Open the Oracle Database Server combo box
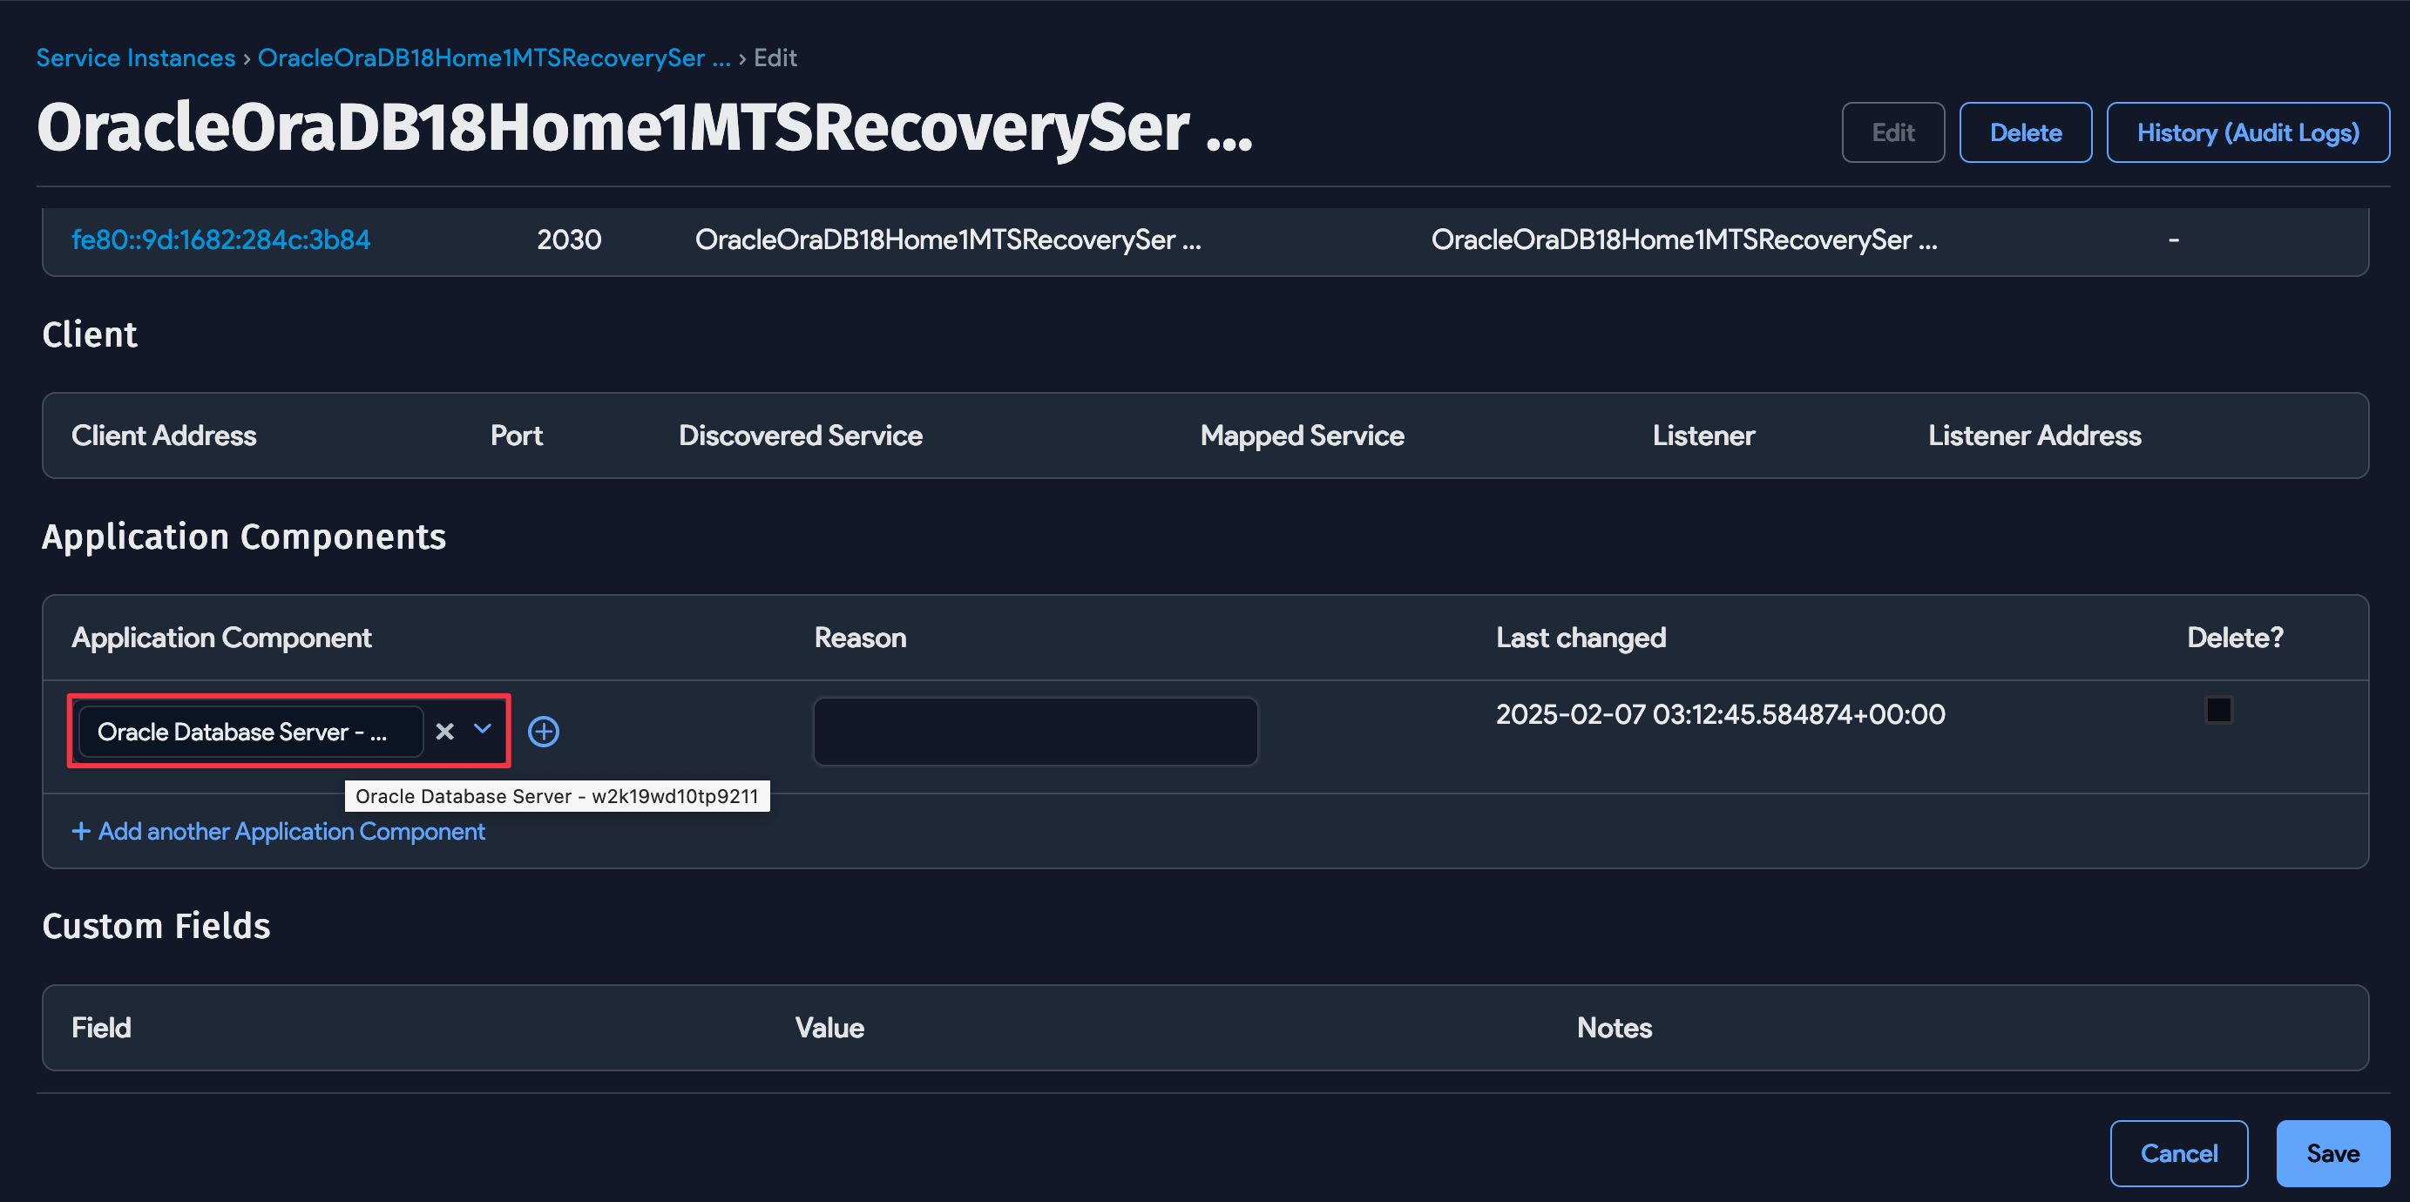 point(249,732)
